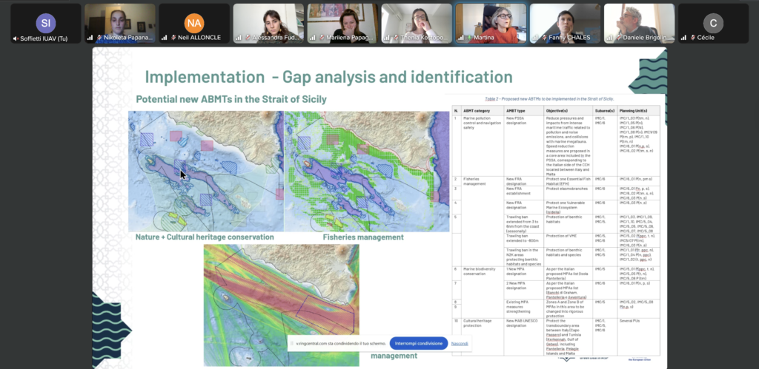Click the signal bars icon beside Daniele Brigolin
Screen dimensions: 759x369
pos(609,38)
